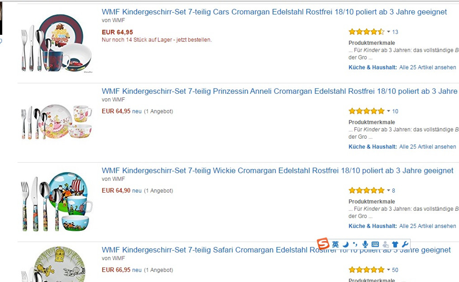The image size is (459, 282).
Task: Click the 13 reviews count for Cars set
Action: (395, 32)
